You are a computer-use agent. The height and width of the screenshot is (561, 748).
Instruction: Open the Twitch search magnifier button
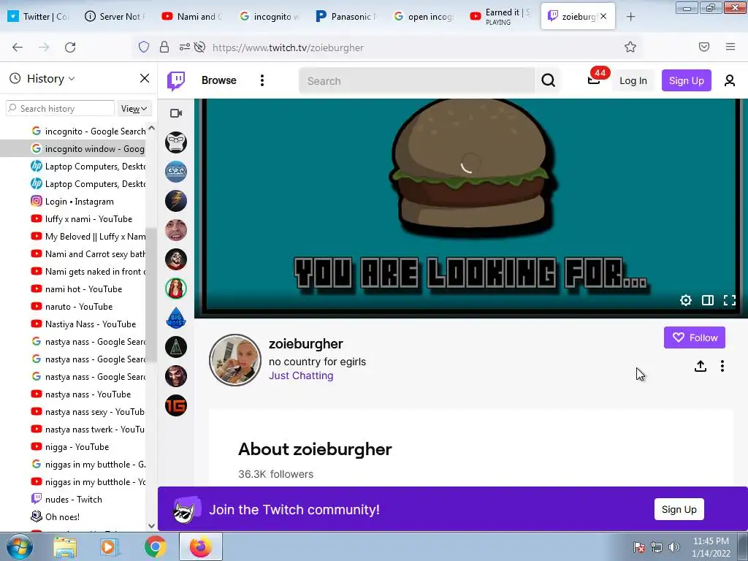point(548,80)
